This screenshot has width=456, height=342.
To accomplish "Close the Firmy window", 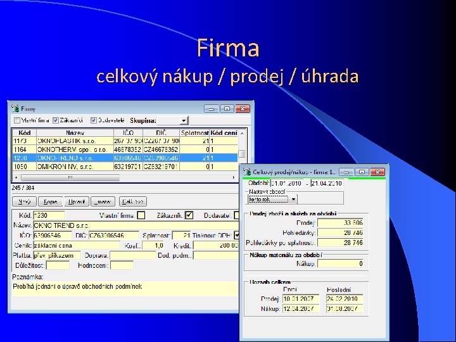I will 243,108.
